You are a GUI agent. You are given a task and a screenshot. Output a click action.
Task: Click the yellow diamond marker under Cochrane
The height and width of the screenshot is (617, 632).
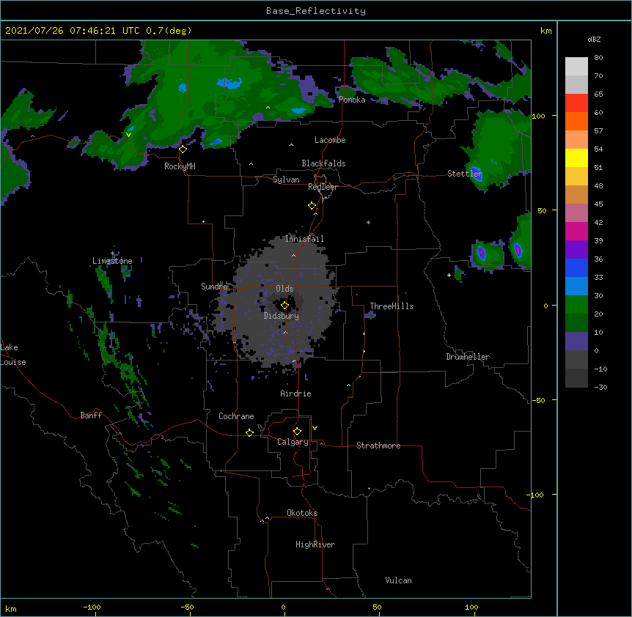click(249, 432)
